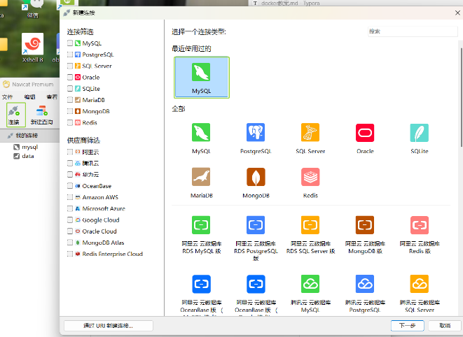
Task: Enable 阿里云 vendor filter checkbox
Action: coord(70,152)
